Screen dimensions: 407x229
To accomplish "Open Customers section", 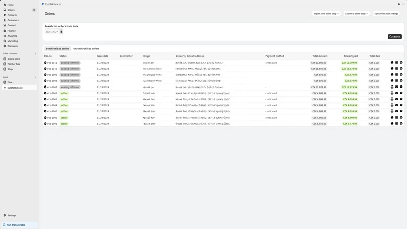I will pyautogui.click(x=13, y=20).
